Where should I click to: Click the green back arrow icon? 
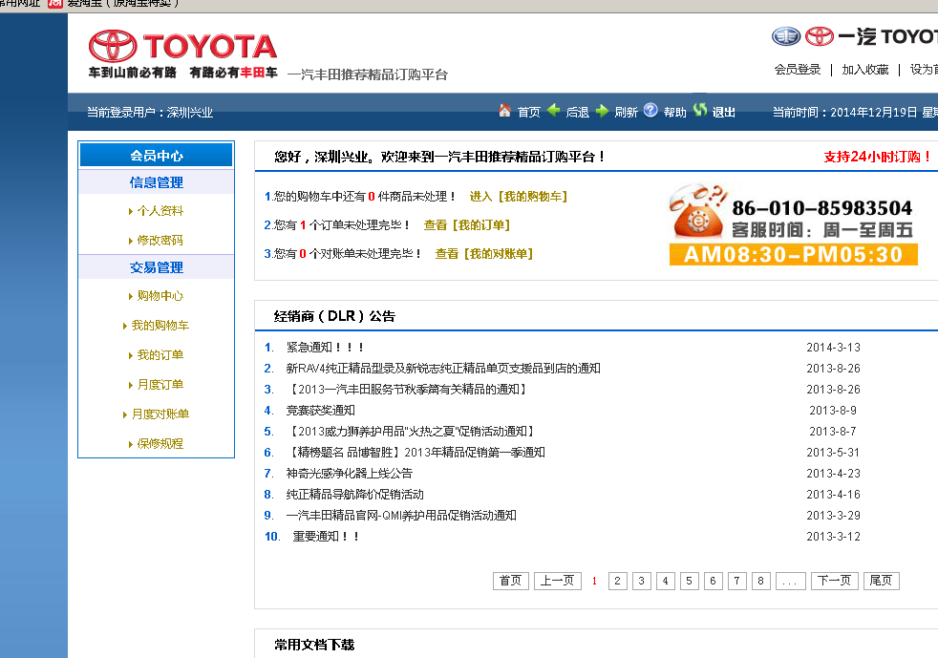(x=553, y=110)
